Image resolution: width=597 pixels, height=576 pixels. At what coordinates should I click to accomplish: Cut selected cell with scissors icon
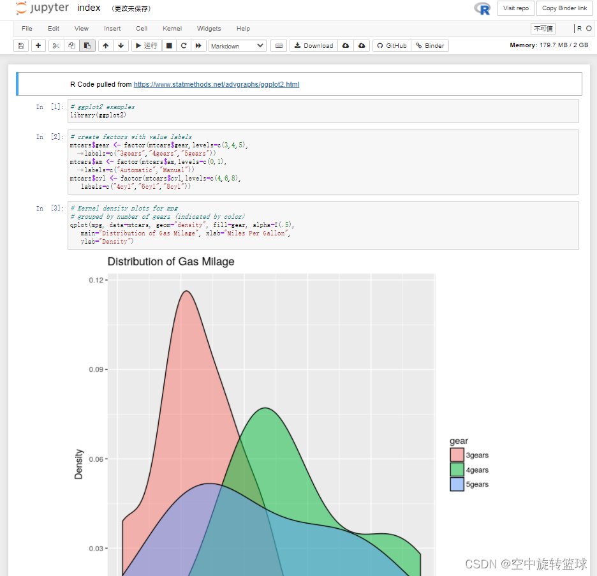point(56,46)
